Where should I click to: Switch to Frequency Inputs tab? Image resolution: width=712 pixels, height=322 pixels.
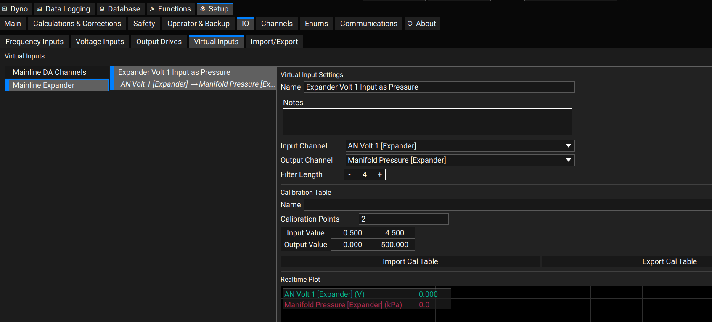pos(34,42)
